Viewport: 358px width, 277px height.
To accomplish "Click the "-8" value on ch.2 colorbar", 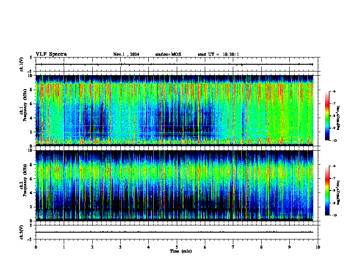I will (x=334, y=191).
